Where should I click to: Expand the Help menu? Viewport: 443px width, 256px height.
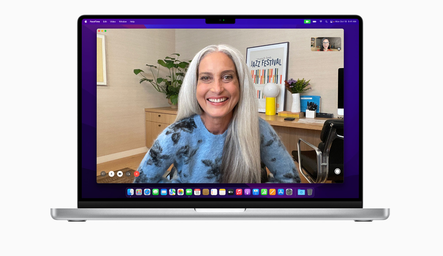132,21
